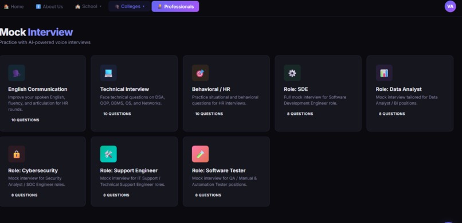462x223 pixels.
Task: Click the Role: Data Analyst chart icon
Action: tap(384, 73)
